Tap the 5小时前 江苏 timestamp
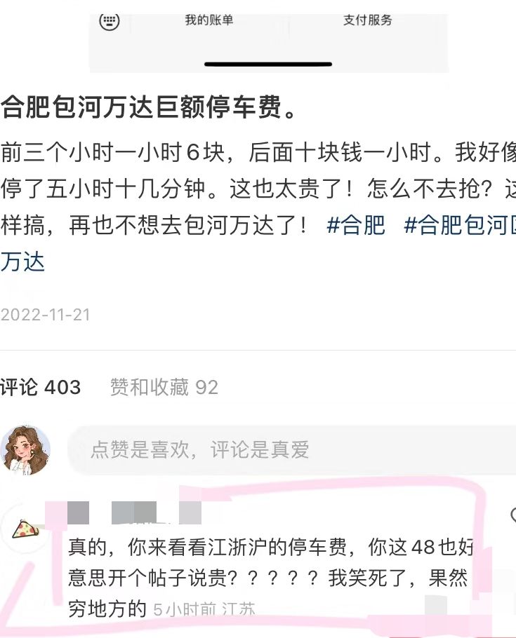 point(204,610)
